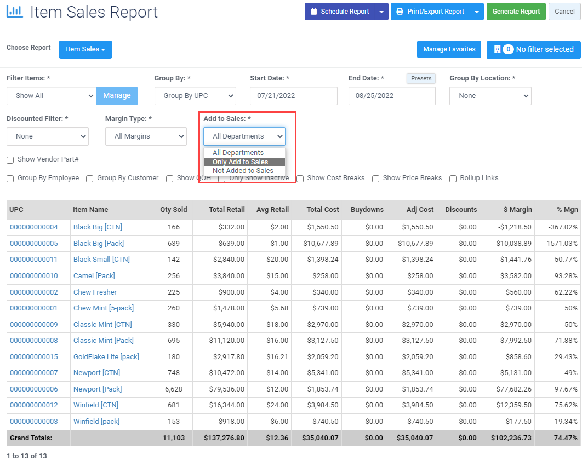Open the Margin Type dropdown
582x460 pixels.
[x=146, y=136]
